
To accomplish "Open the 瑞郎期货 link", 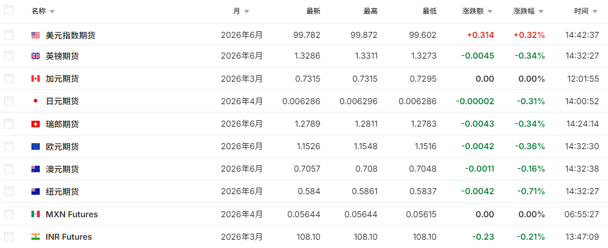I will (62, 124).
